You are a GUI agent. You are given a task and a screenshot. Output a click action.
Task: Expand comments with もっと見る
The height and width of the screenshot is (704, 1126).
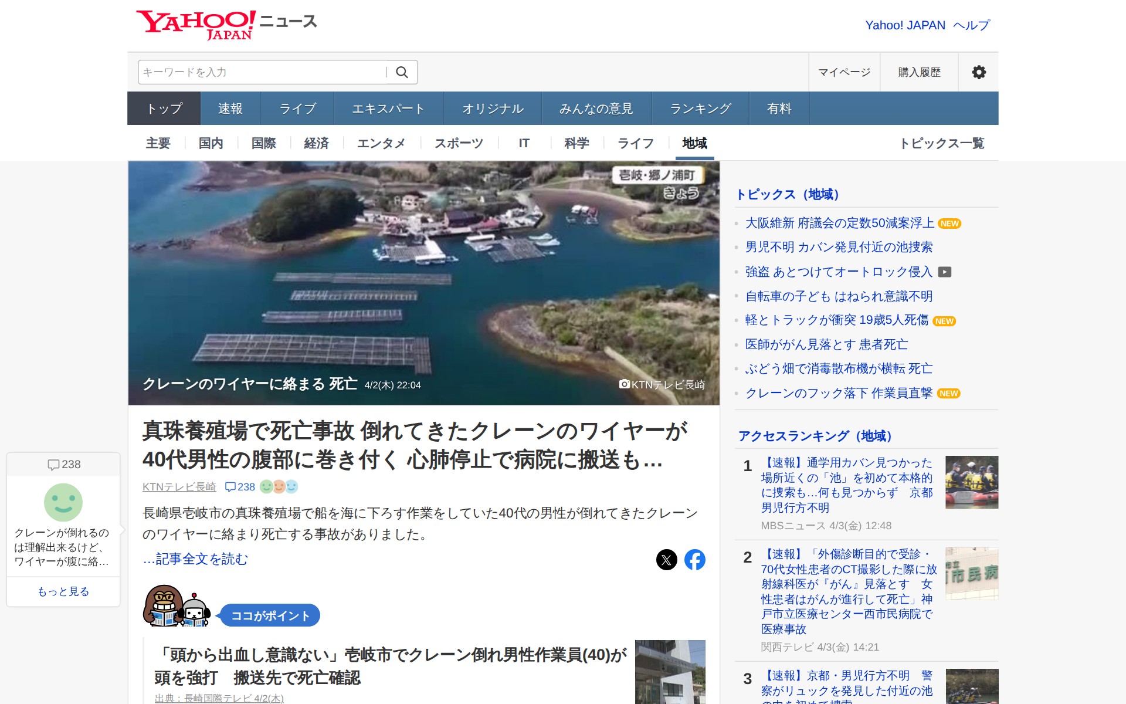(x=63, y=591)
